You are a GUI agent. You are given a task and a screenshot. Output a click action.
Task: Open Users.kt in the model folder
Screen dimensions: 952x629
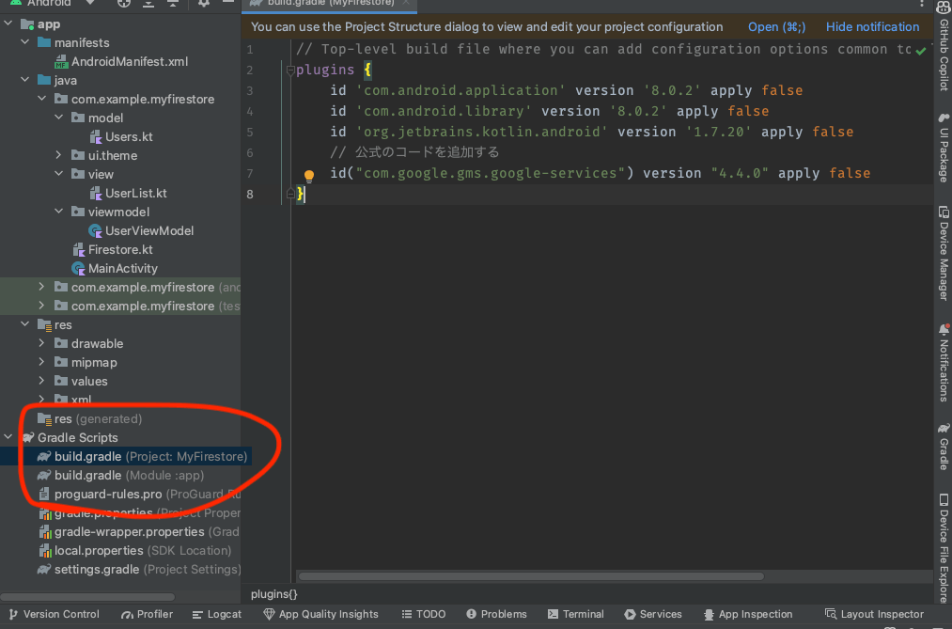(121, 136)
